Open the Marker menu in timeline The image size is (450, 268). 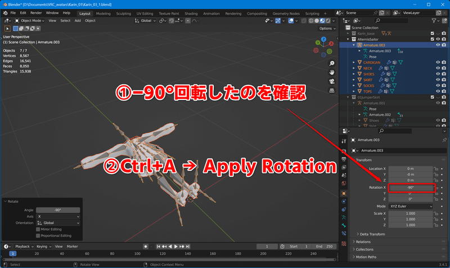pos(73,247)
